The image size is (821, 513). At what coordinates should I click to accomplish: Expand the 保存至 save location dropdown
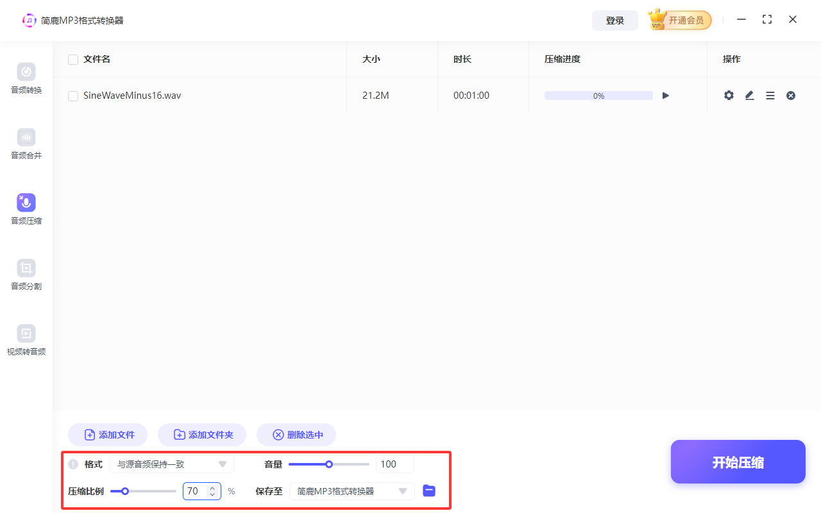coord(351,491)
